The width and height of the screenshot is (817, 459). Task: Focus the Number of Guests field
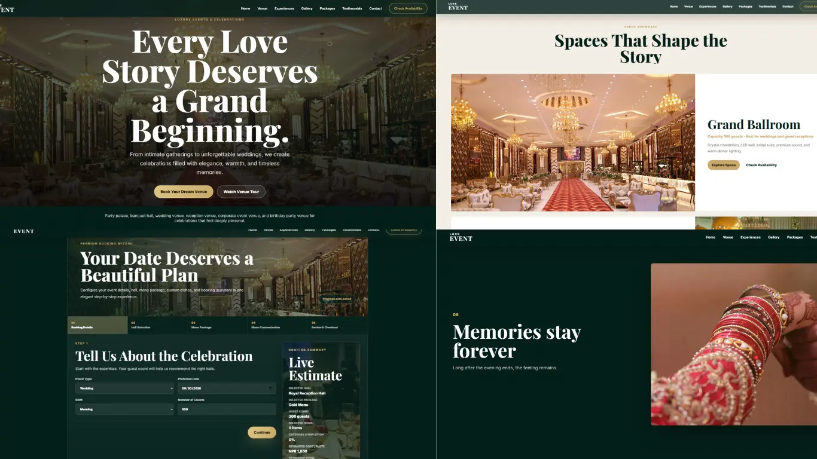(227, 409)
